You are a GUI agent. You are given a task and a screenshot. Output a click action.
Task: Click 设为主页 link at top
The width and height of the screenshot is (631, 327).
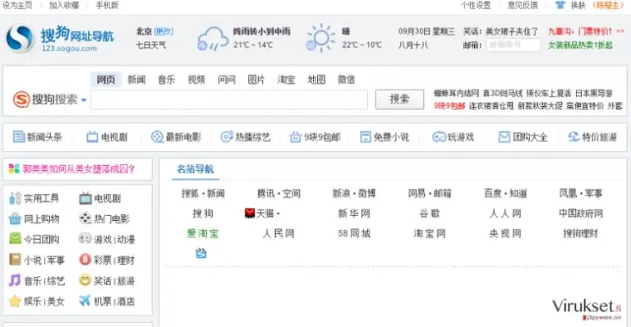tap(17, 5)
